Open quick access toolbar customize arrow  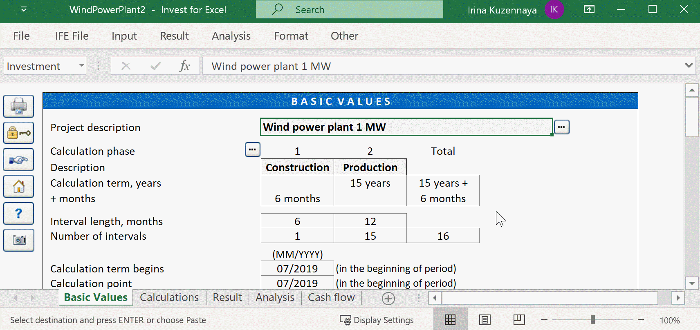(x=24, y=9)
